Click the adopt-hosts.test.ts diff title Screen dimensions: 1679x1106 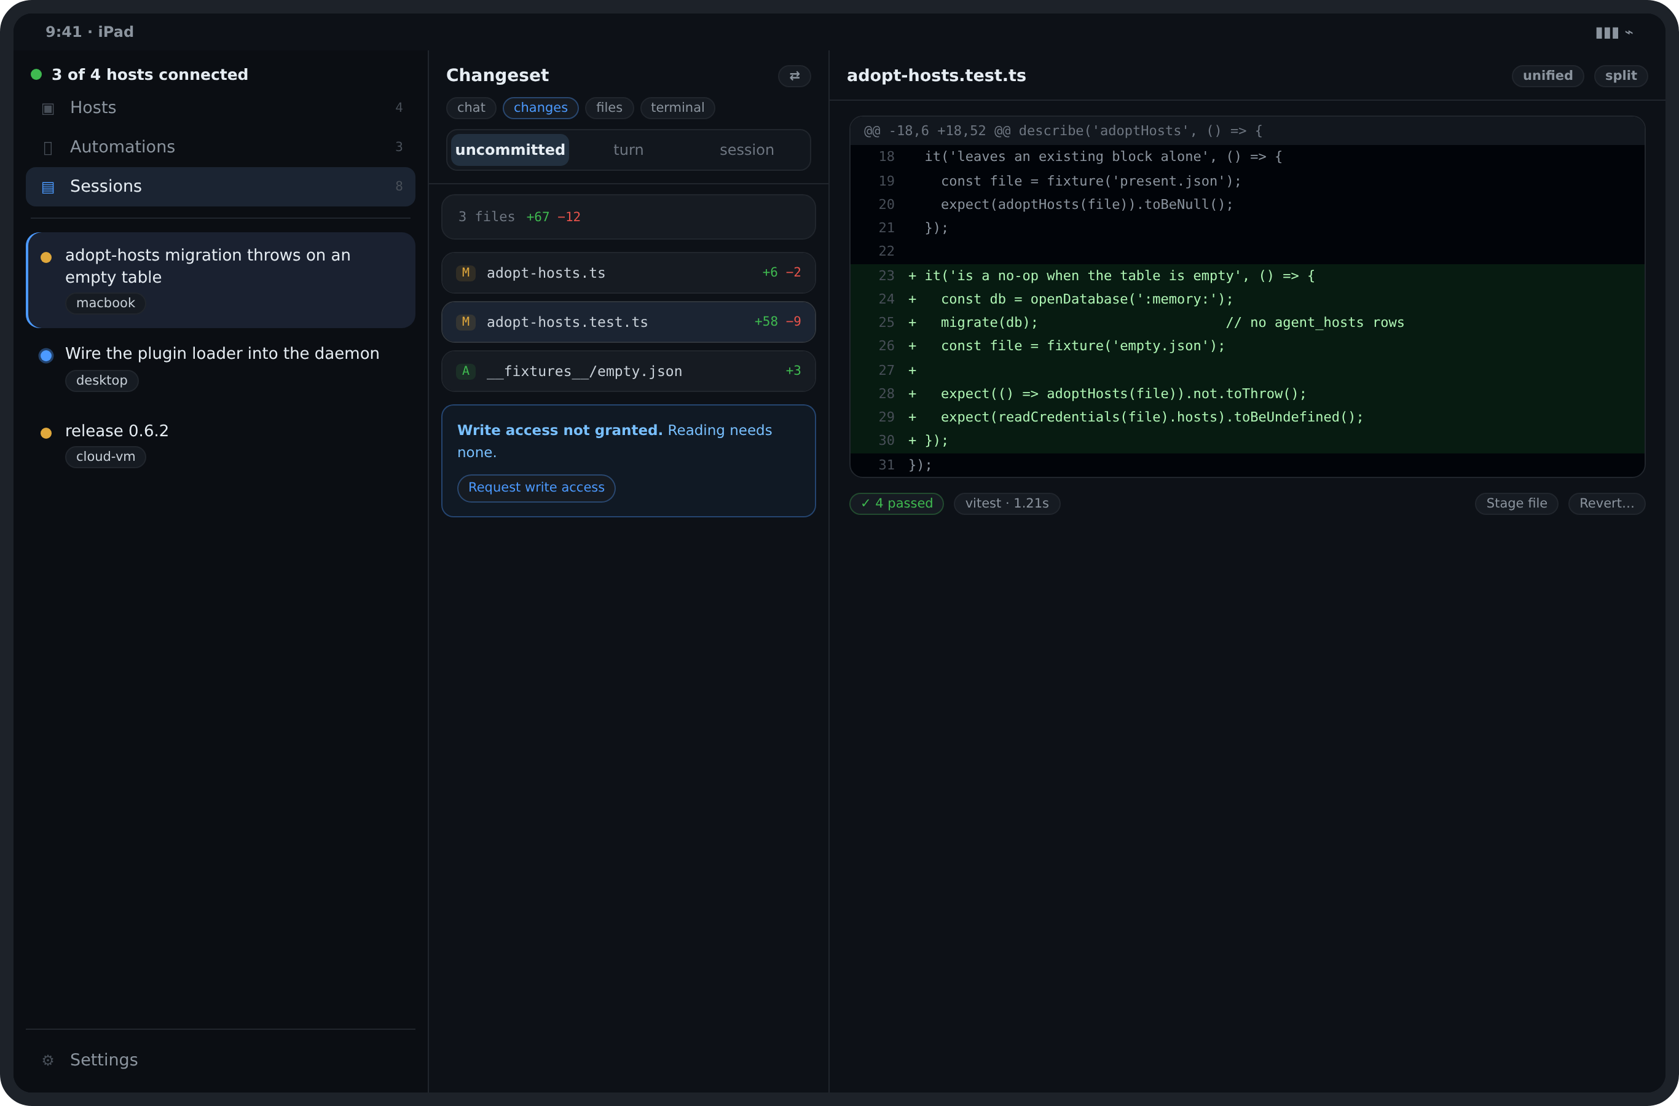936,76
